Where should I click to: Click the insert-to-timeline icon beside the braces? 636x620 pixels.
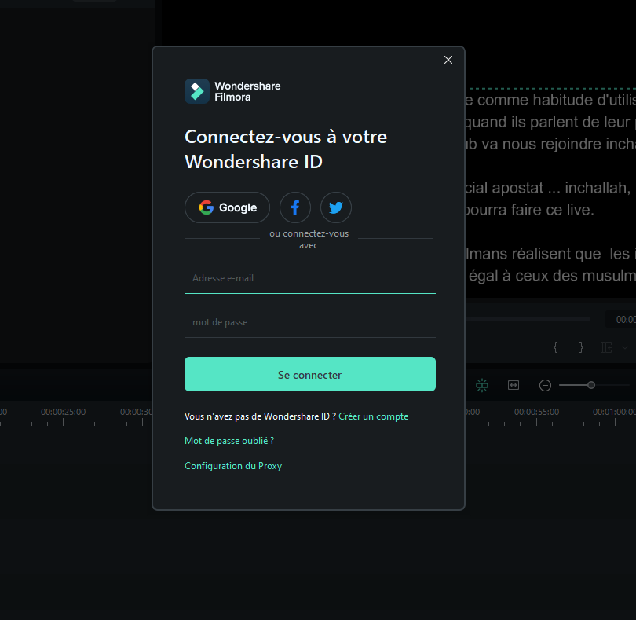606,347
